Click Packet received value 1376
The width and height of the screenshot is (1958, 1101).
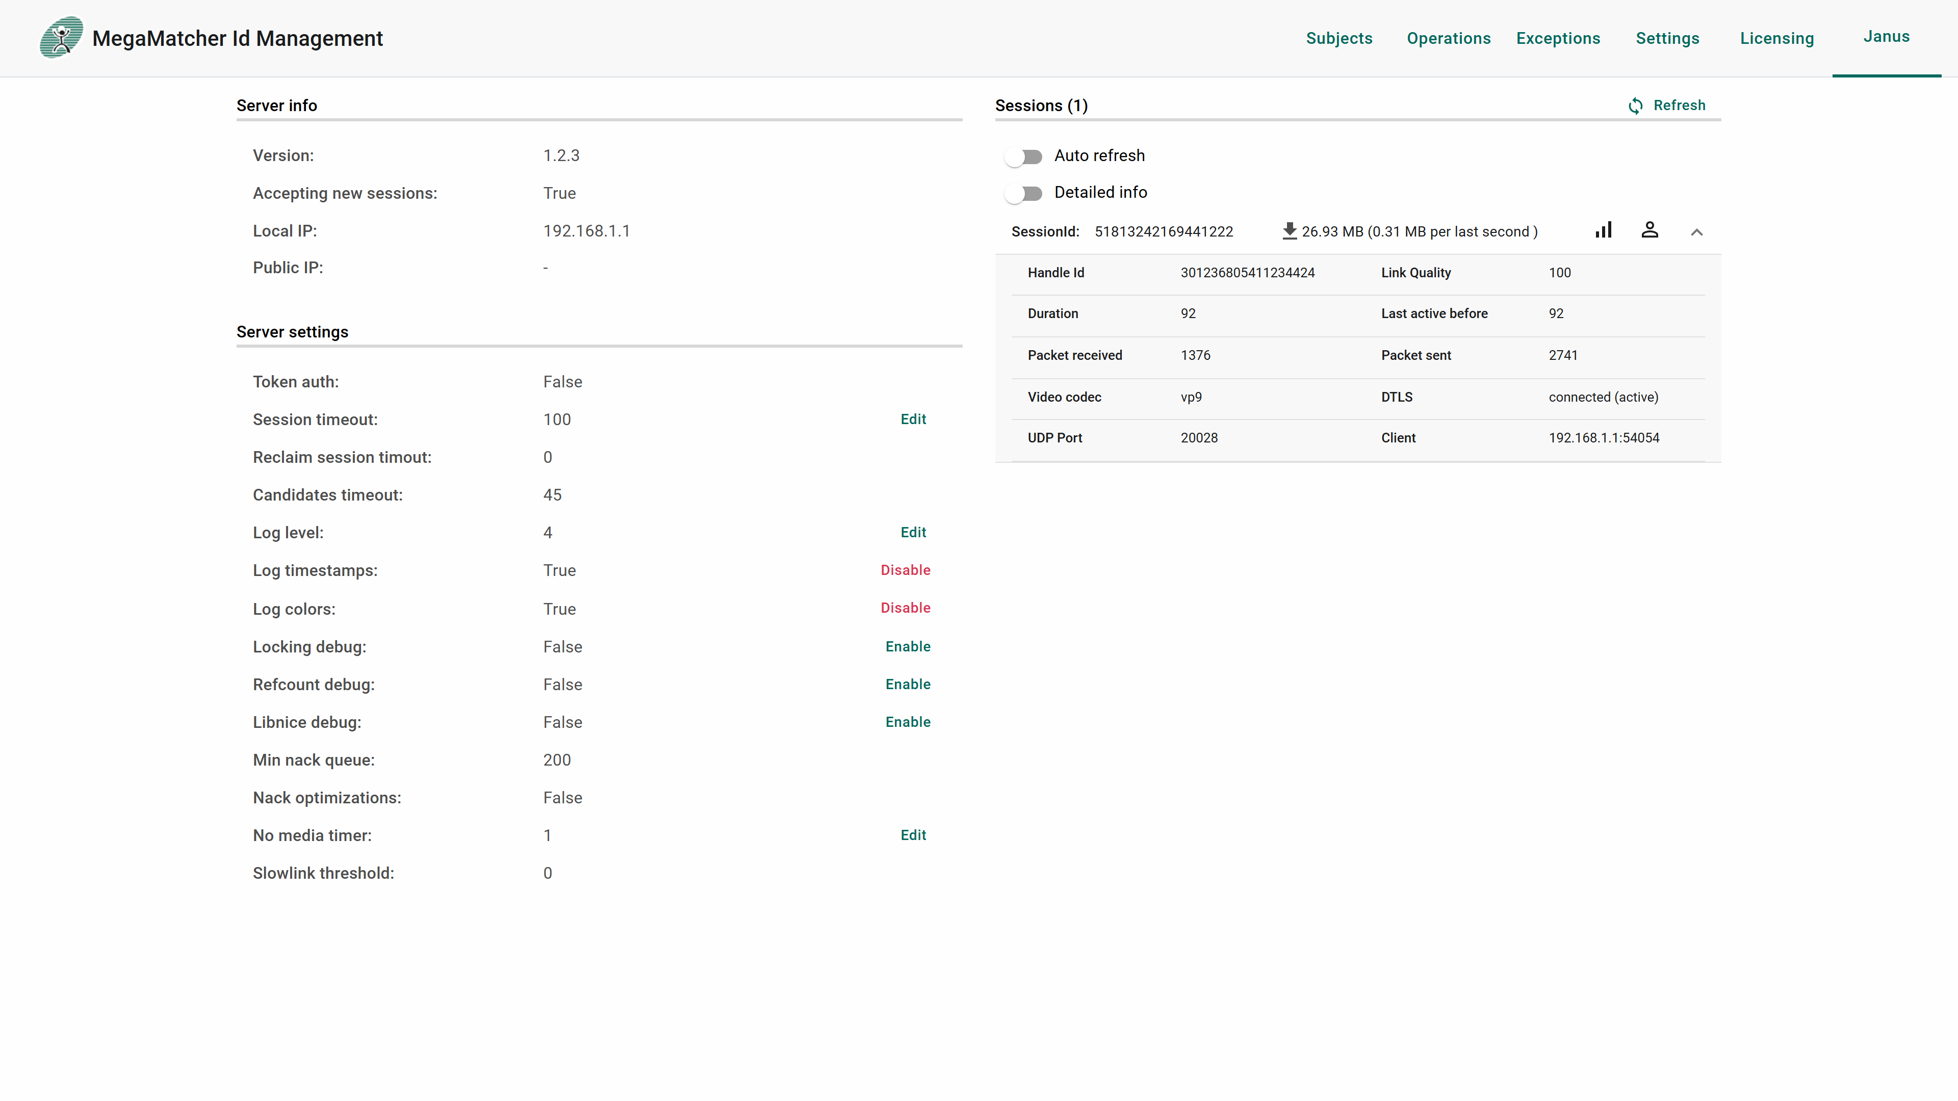click(x=1195, y=355)
